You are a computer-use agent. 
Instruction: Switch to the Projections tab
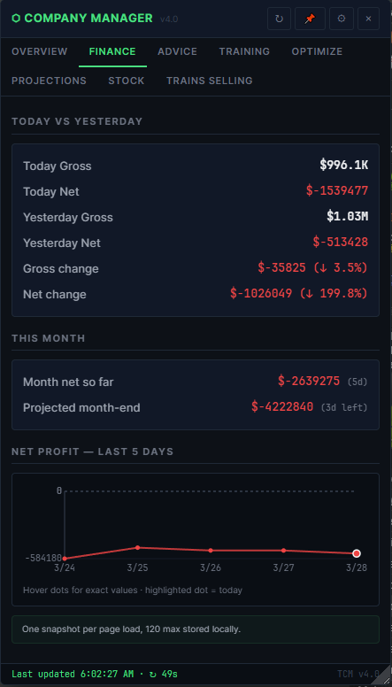tap(49, 81)
